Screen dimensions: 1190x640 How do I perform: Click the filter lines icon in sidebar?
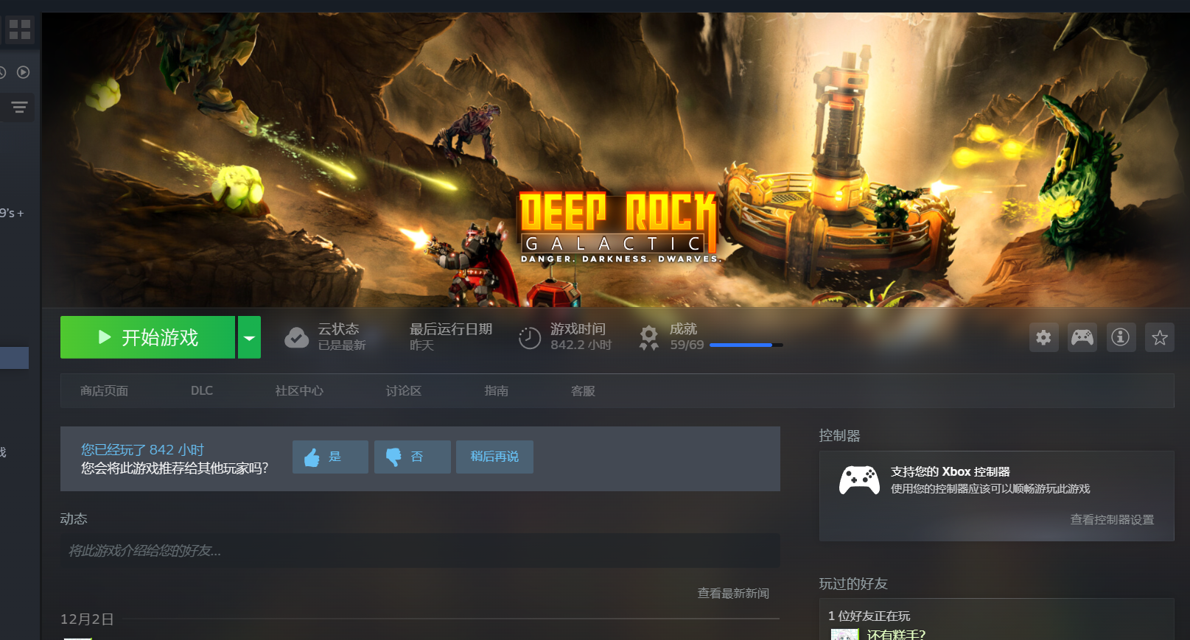pos(19,108)
